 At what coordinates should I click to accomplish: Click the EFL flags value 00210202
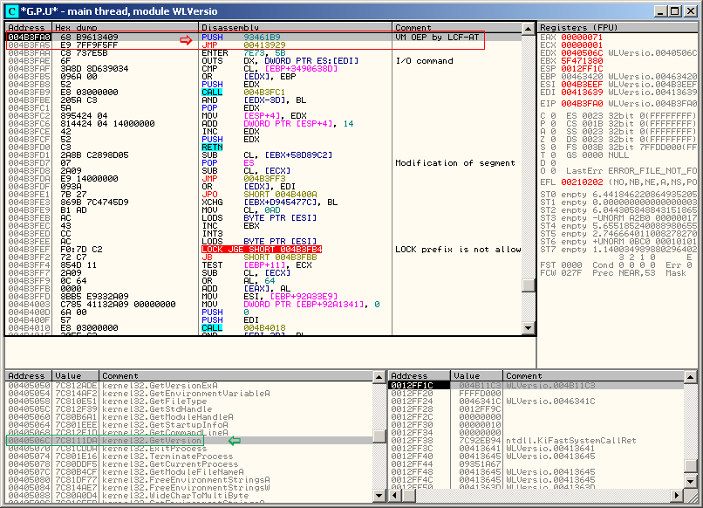tap(582, 182)
